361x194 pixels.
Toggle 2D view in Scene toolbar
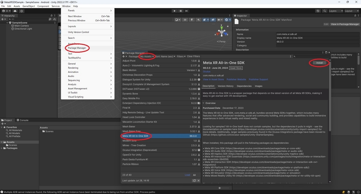tap(185, 20)
